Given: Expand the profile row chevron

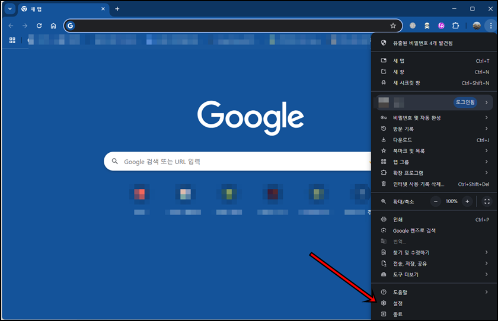Looking at the screenshot, I should pos(486,102).
